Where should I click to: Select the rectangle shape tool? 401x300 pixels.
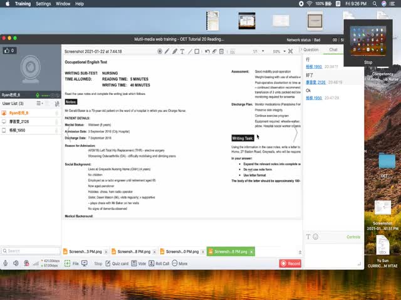coord(197,51)
